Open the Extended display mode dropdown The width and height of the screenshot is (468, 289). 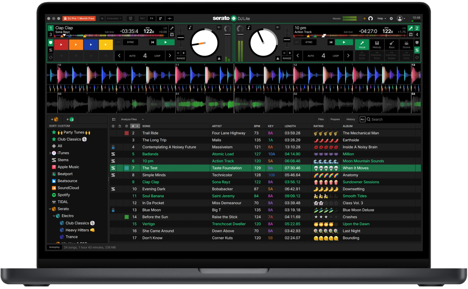[x=114, y=18]
